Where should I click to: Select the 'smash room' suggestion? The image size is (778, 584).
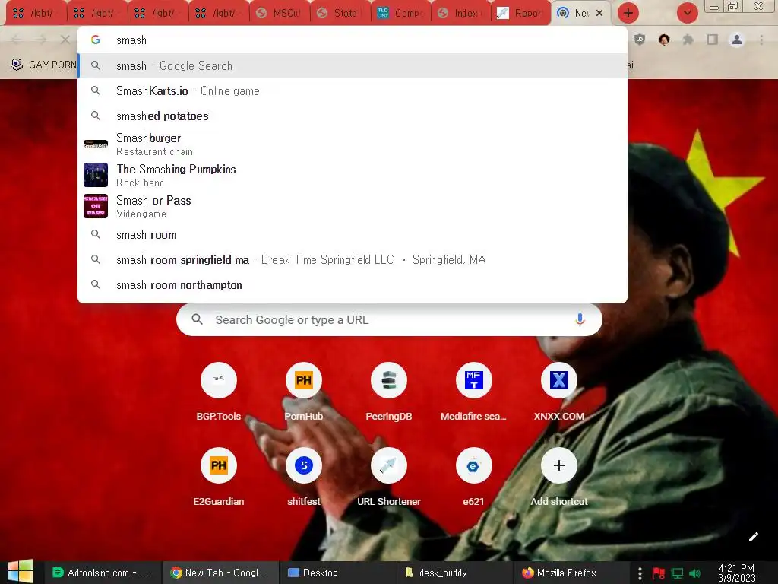click(x=353, y=234)
